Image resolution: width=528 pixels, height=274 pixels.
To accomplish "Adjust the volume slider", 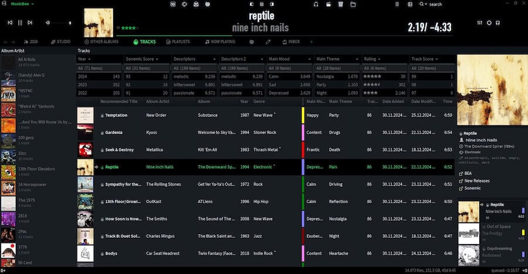I will (61, 23).
